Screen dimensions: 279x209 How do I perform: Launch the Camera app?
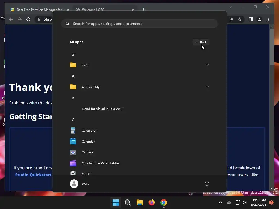coord(139,152)
